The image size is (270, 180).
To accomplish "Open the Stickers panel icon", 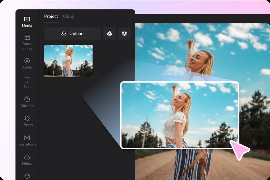I will coord(27,99).
